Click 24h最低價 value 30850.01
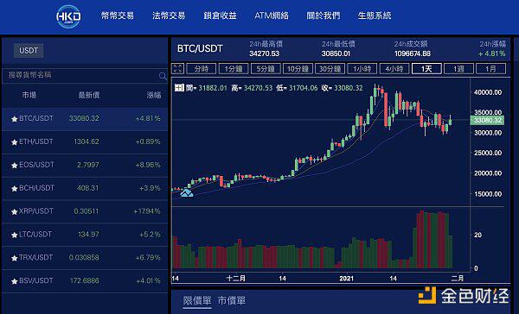 point(336,53)
